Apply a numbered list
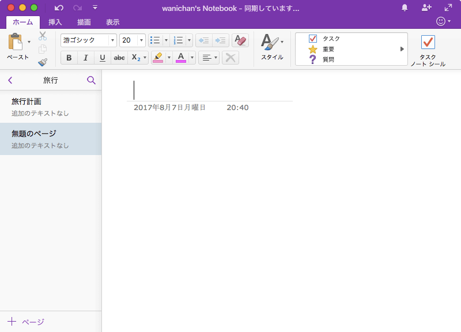The height and width of the screenshot is (332, 461). [x=178, y=40]
